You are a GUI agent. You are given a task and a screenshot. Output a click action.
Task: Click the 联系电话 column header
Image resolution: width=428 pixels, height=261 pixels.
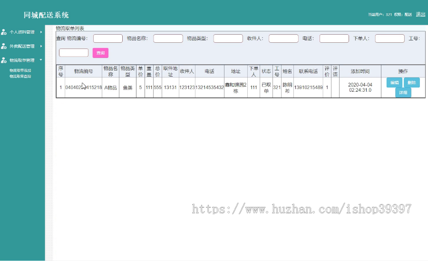(308, 71)
